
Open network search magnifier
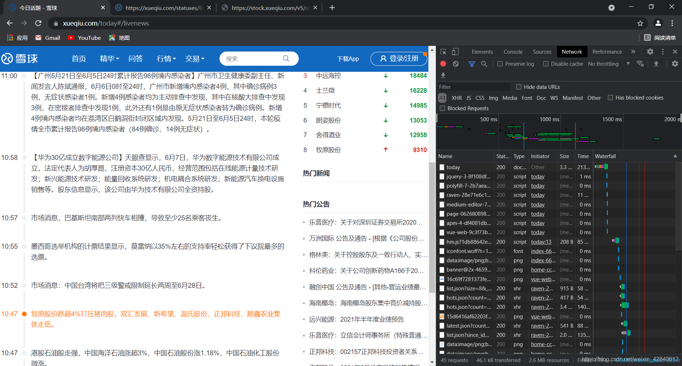click(x=484, y=64)
